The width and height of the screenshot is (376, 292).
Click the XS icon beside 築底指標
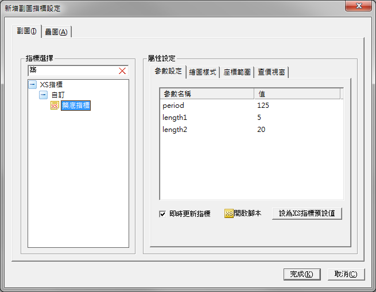pyautogui.click(x=55, y=106)
